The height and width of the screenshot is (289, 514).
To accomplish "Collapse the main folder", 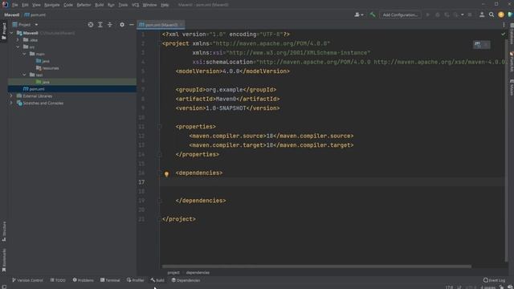I will pos(25,54).
